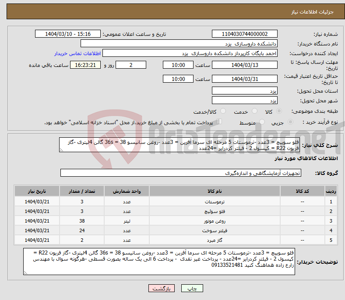Click the شماره نیاز field 1104030744000002

(x=244, y=34)
